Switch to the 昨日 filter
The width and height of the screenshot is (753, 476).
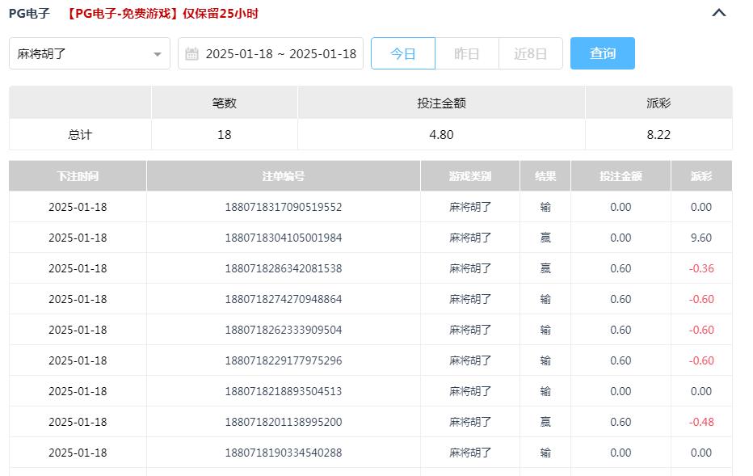click(x=467, y=53)
